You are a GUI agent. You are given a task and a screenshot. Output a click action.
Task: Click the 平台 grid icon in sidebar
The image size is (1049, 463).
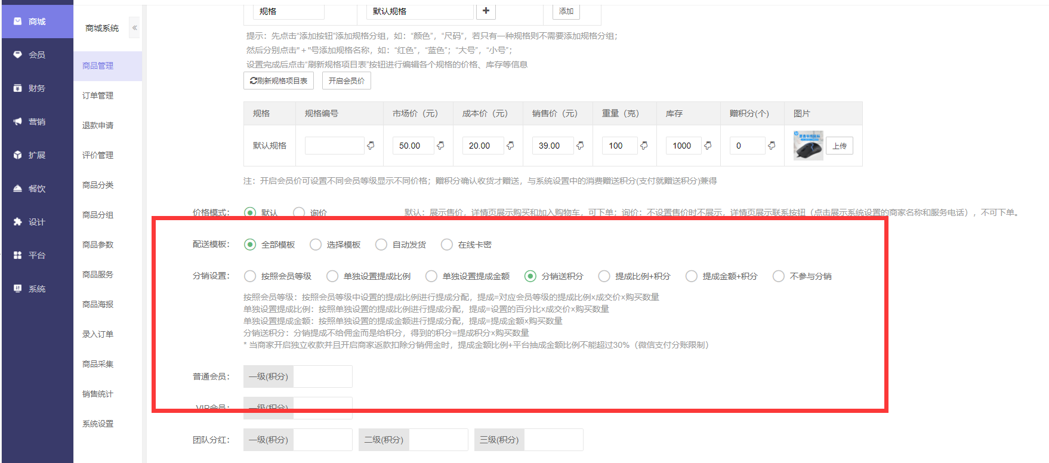(x=18, y=255)
